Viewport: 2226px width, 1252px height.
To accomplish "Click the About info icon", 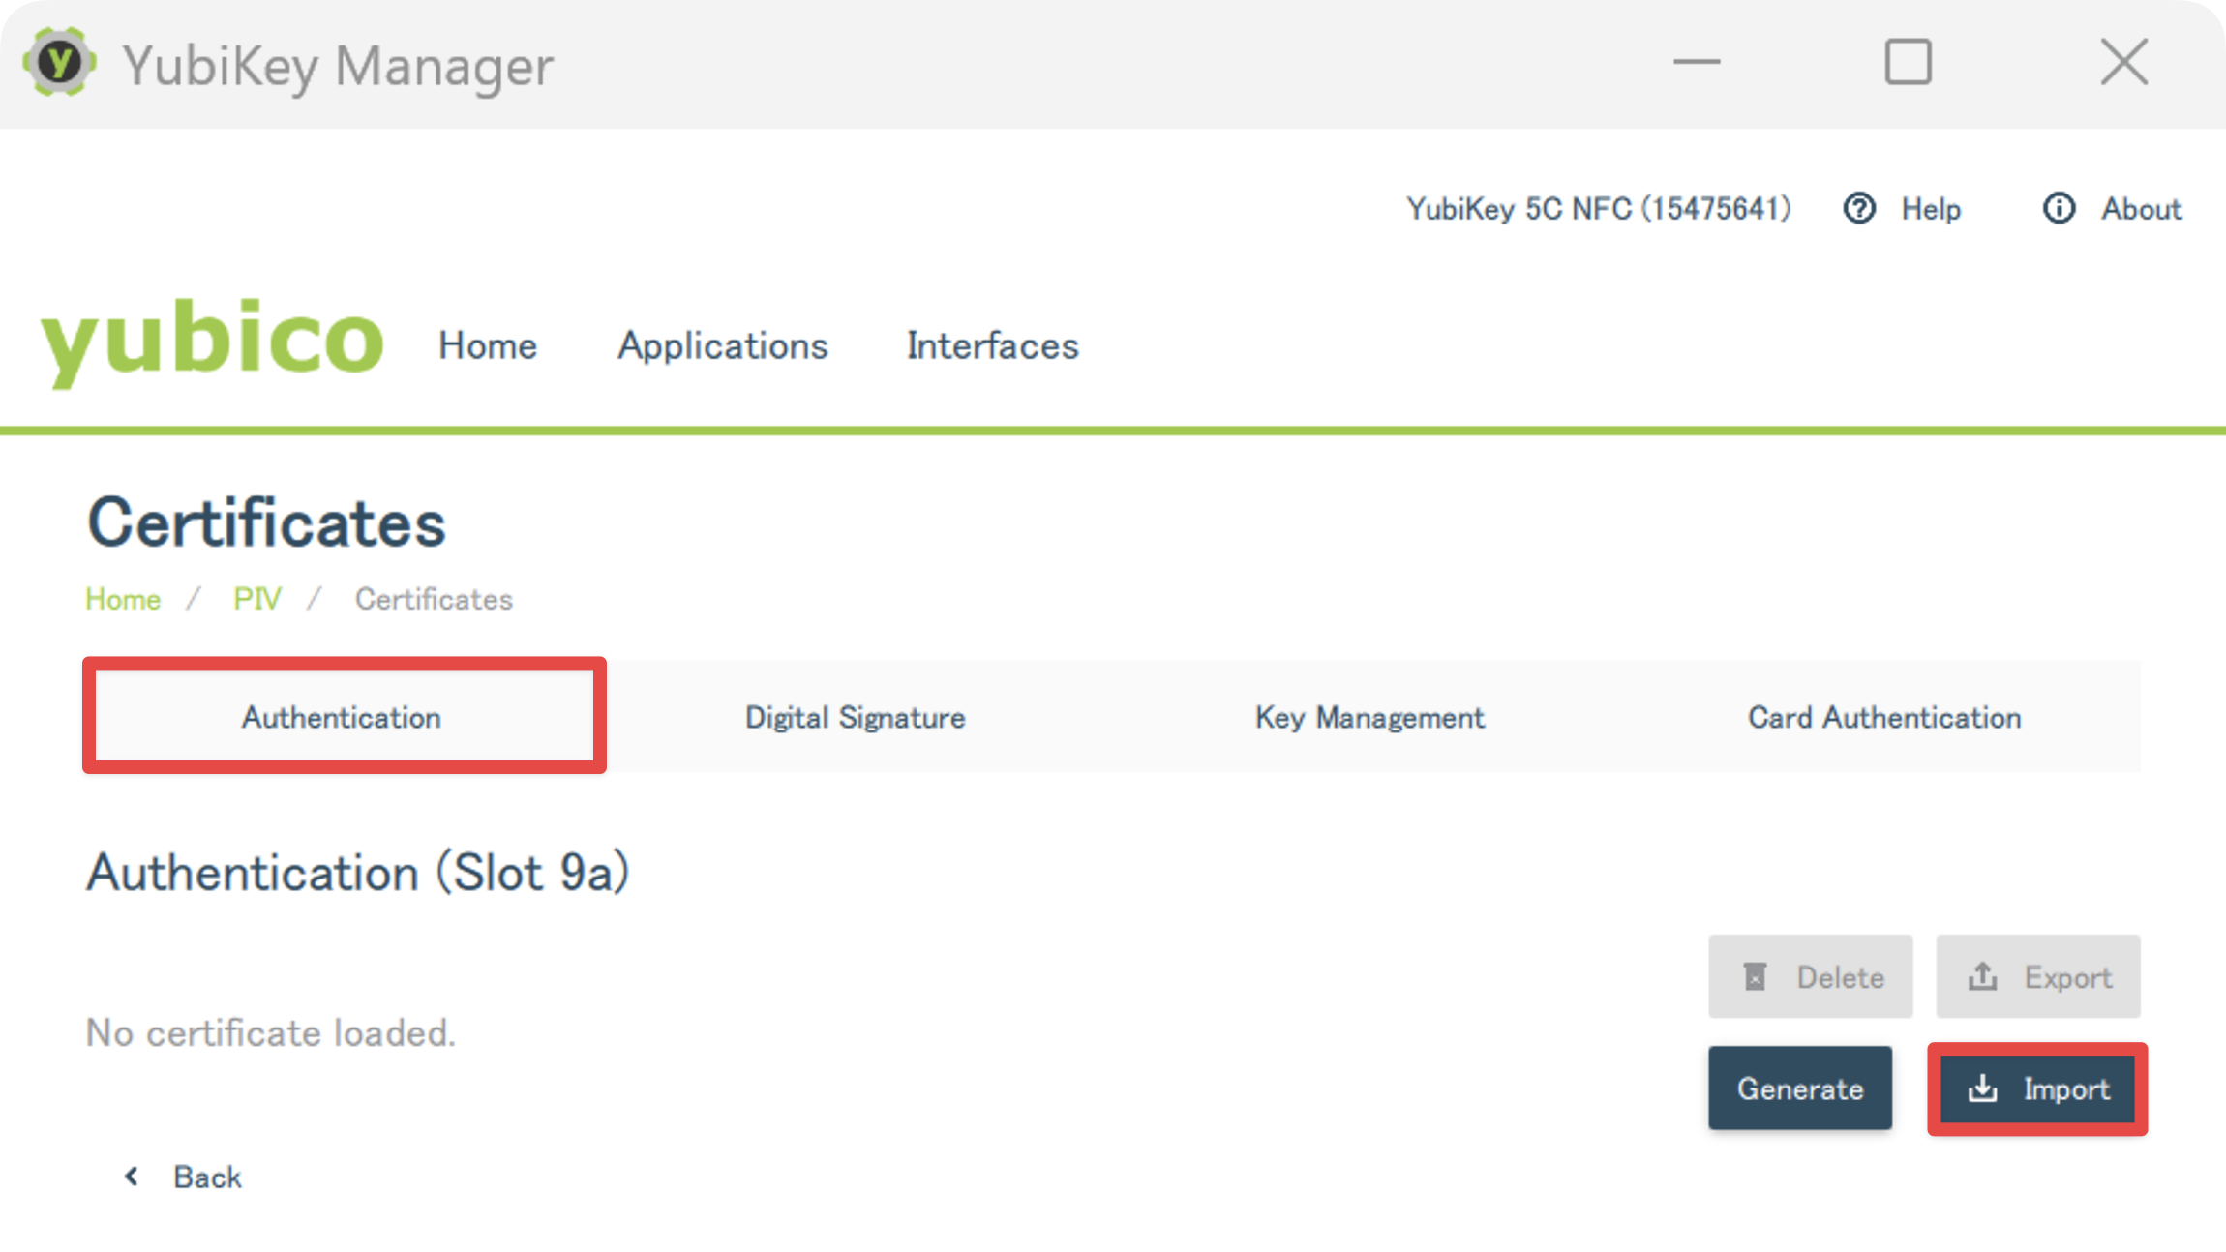I will point(2059,208).
